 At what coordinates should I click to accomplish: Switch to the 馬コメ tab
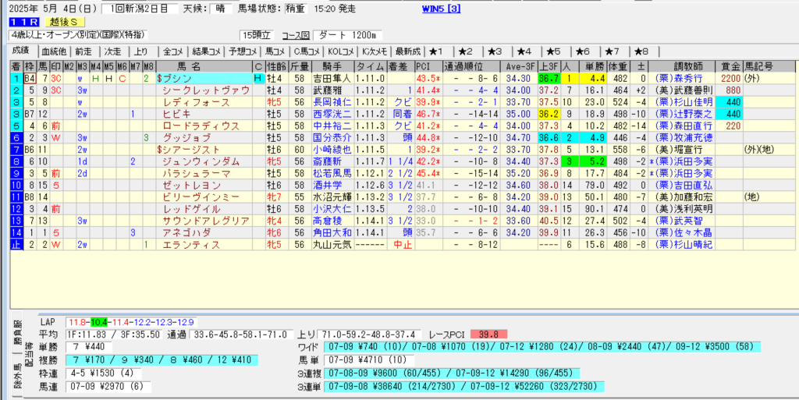[275, 51]
